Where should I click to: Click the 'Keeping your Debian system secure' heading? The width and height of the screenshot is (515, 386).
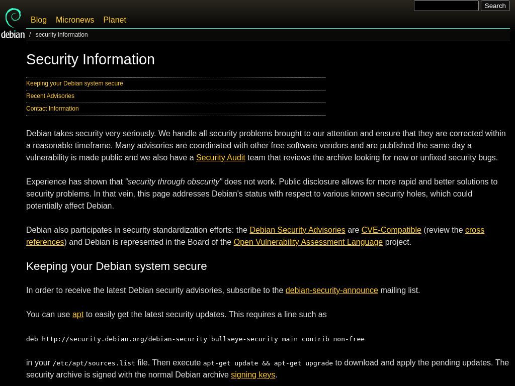coord(117,266)
